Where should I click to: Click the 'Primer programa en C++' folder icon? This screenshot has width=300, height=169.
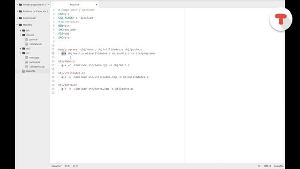[x=21, y=5]
